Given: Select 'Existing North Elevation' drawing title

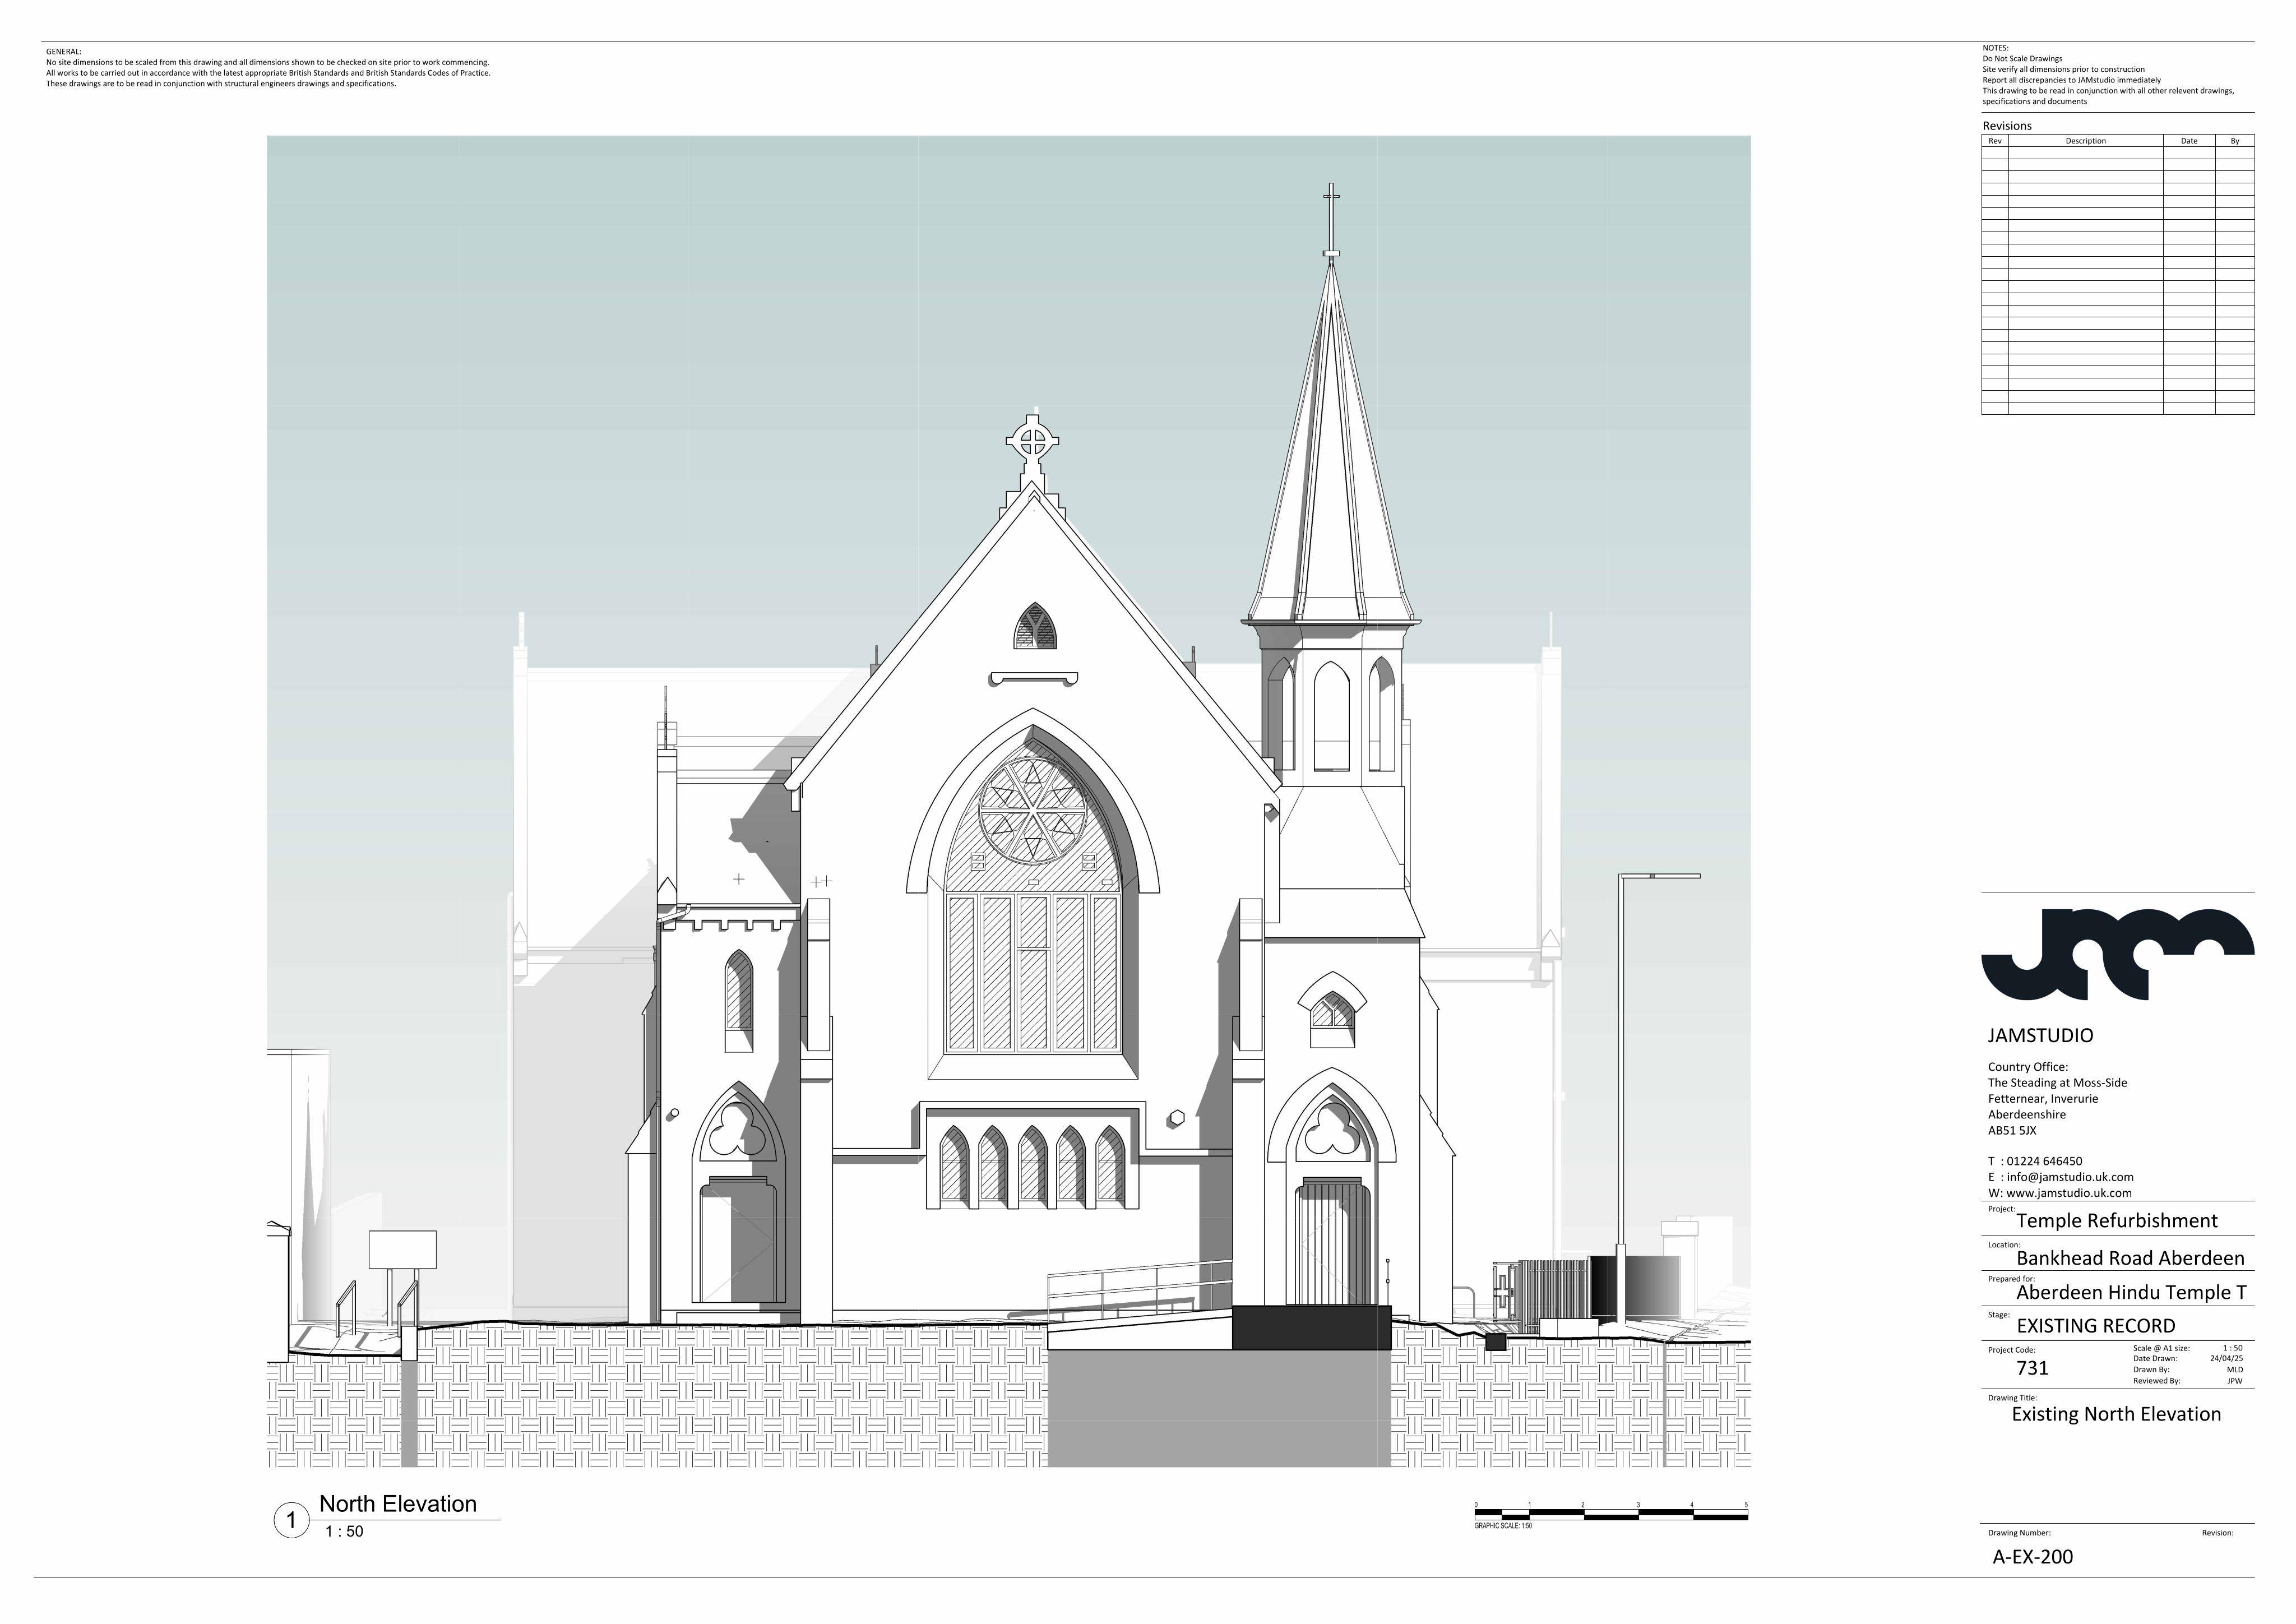Looking at the screenshot, I should tap(2116, 1414).
